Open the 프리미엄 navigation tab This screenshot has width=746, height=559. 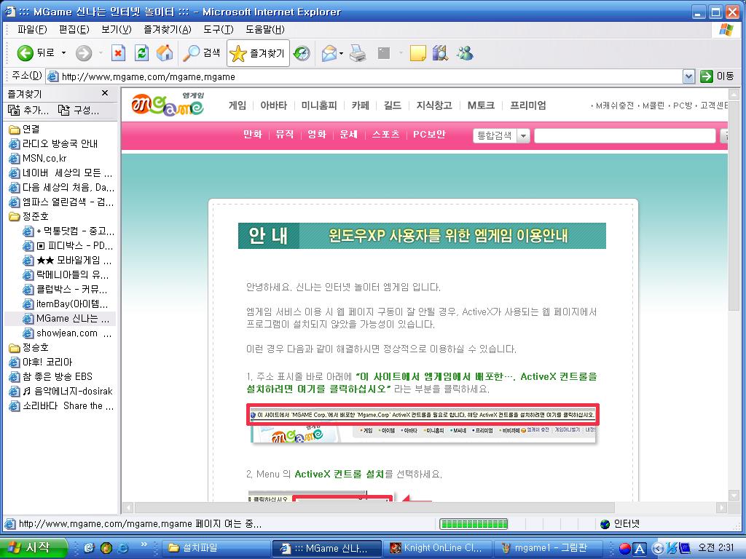(x=527, y=105)
